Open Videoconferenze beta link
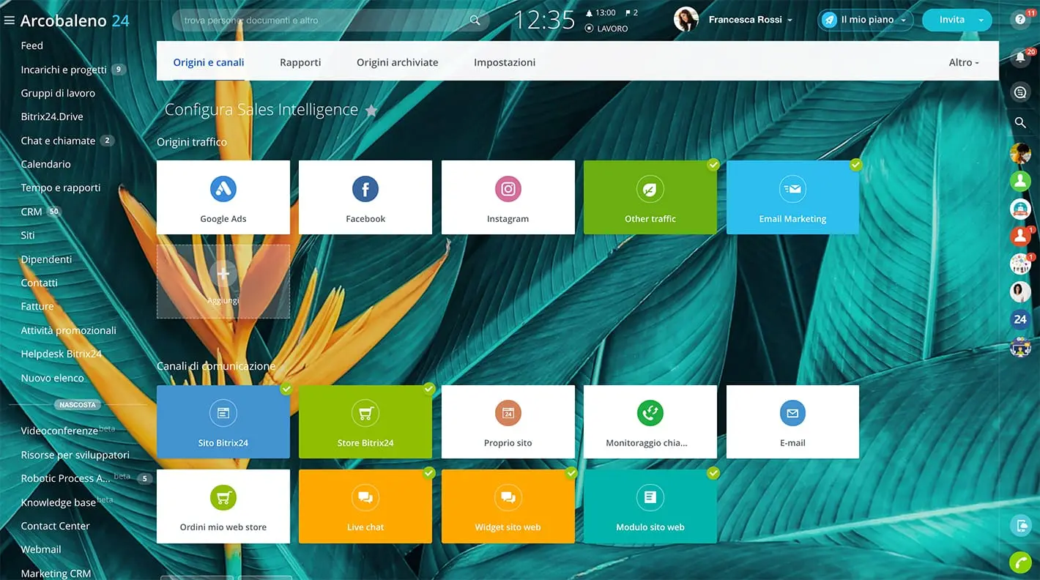1040x580 pixels. [59, 431]
